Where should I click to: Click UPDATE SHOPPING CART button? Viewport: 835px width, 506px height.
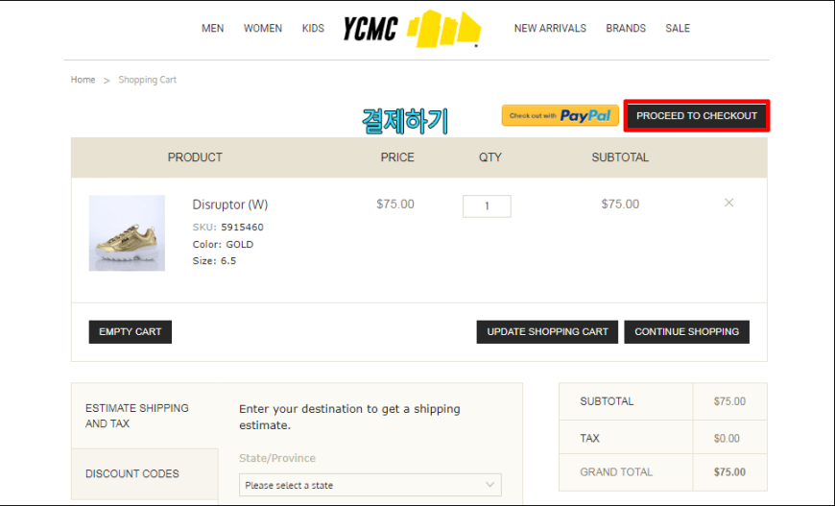pos(547,332)
